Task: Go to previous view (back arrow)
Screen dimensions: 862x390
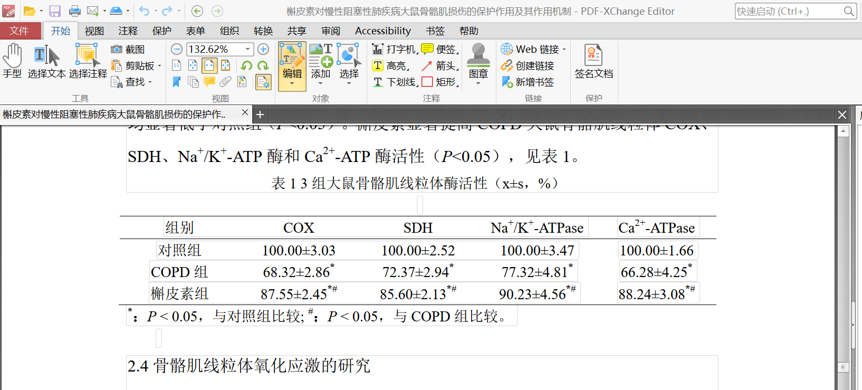Action: [x=197, y=11]
